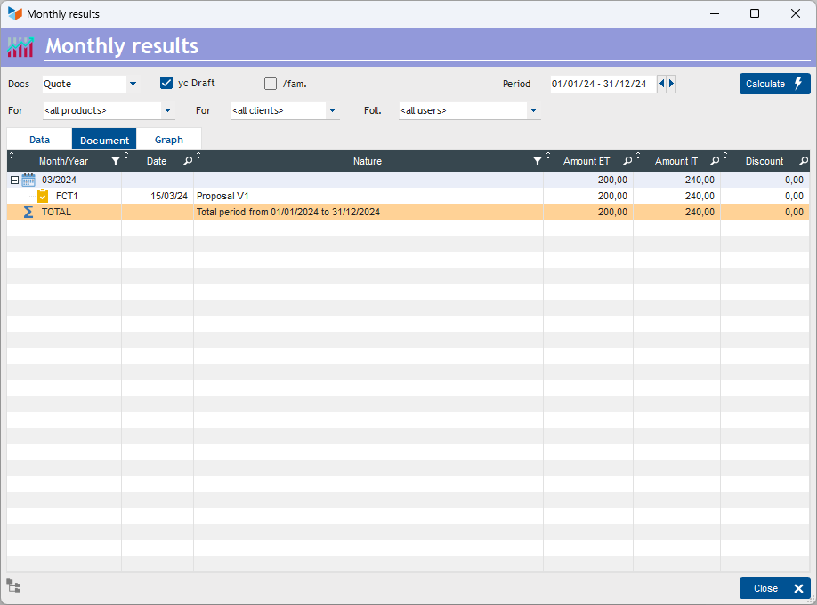Click the tree view icon at bottom left
The width and height of the screenshot is (817, 605).
coord(13,585)
